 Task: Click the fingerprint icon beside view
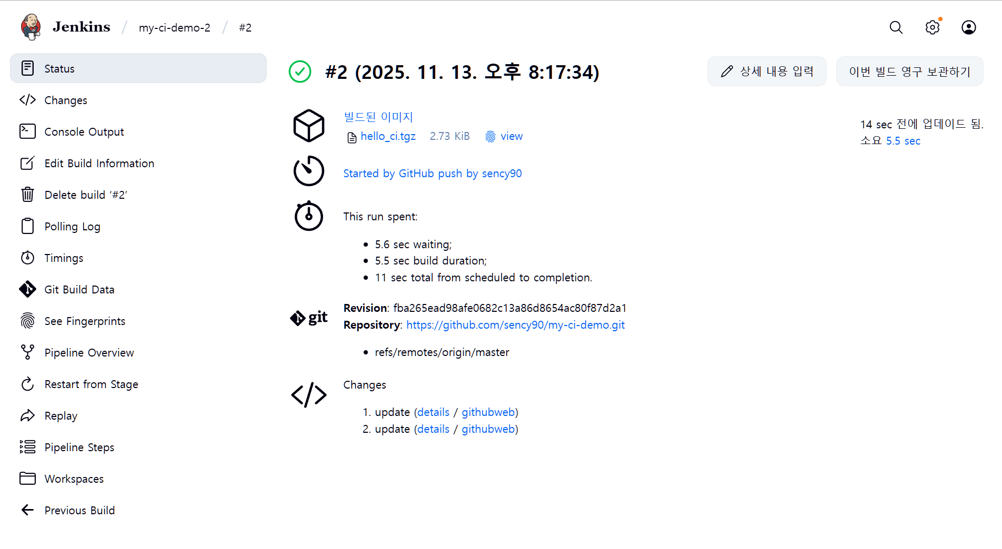490,137
